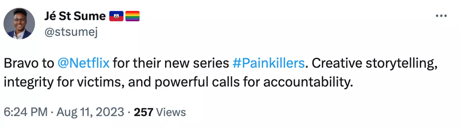This screenshot has height=129, width=460.
Task: Click the display name Jé St Sume
Action: [x=75, y=16]
